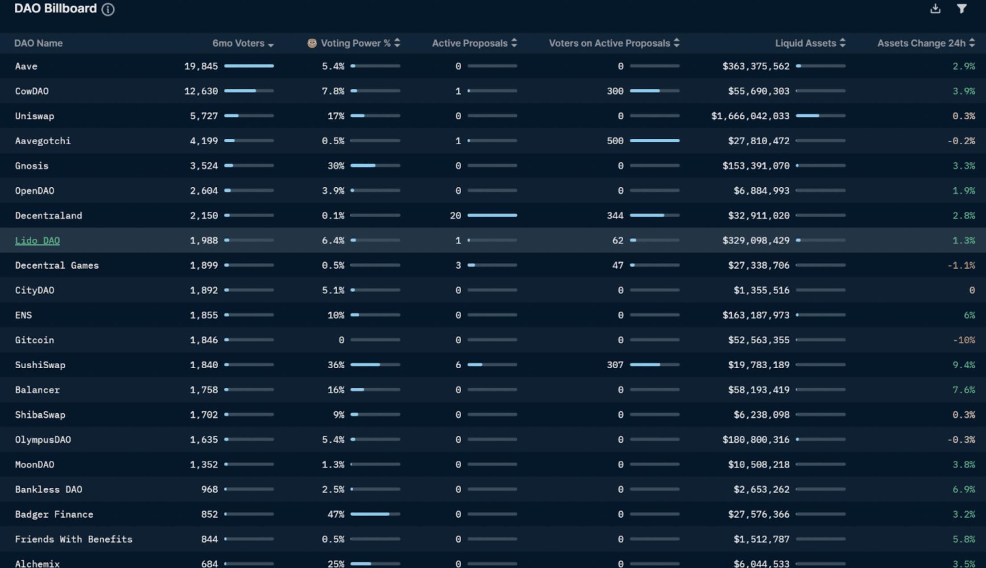
Task: Click the 6mo Voters column label
Action: [x=238, y=43]
